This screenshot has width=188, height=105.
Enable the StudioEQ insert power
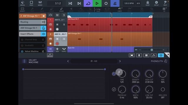[22, 45]
